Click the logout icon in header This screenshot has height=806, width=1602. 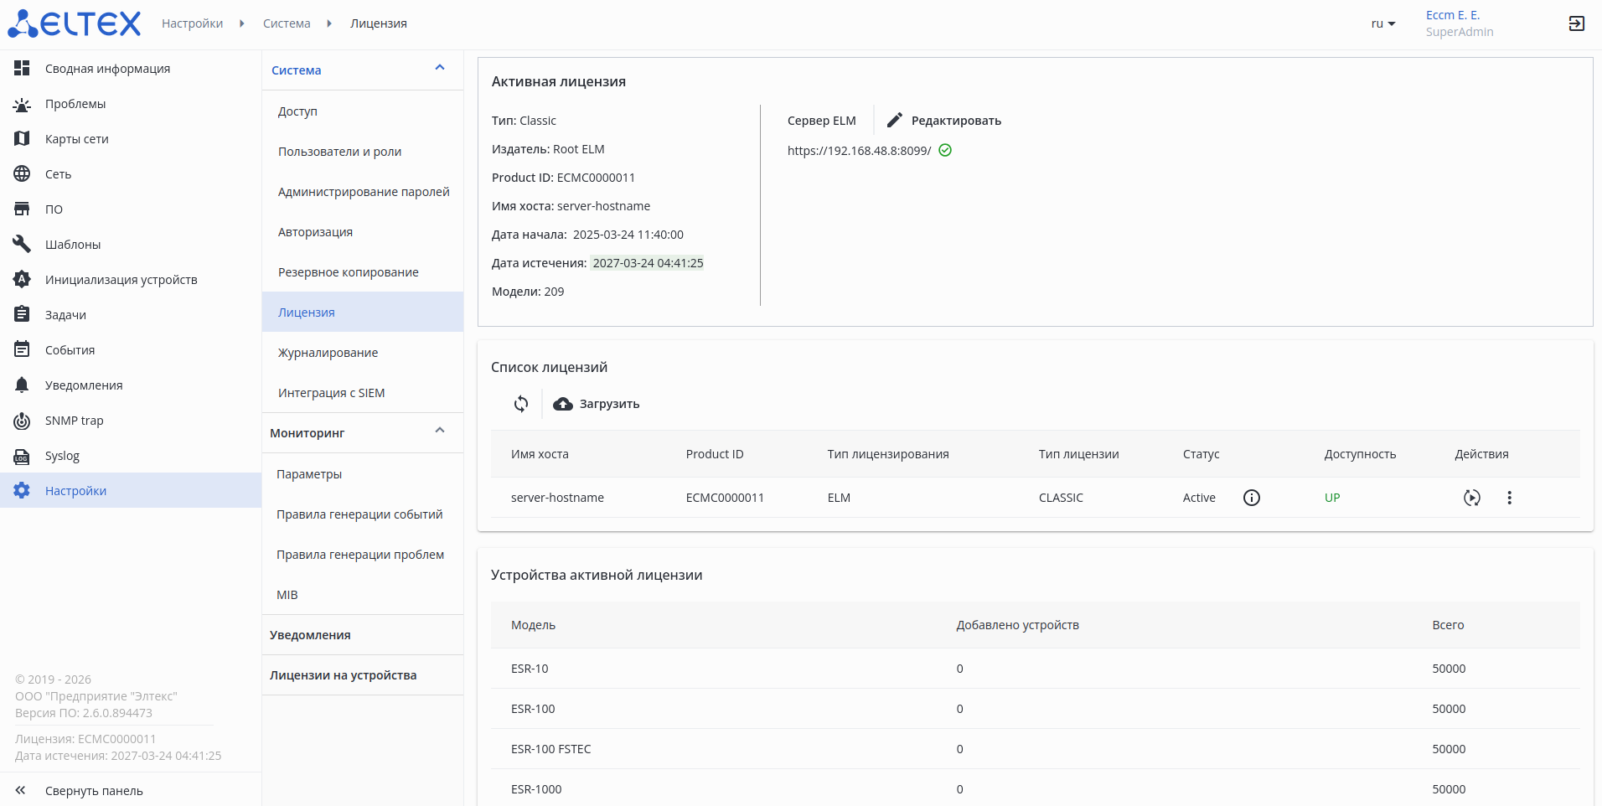click(x=1576, y=23)
